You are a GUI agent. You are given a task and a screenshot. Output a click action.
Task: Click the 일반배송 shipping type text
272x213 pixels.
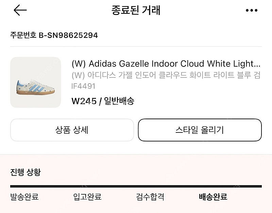click(x=119, y=101)
